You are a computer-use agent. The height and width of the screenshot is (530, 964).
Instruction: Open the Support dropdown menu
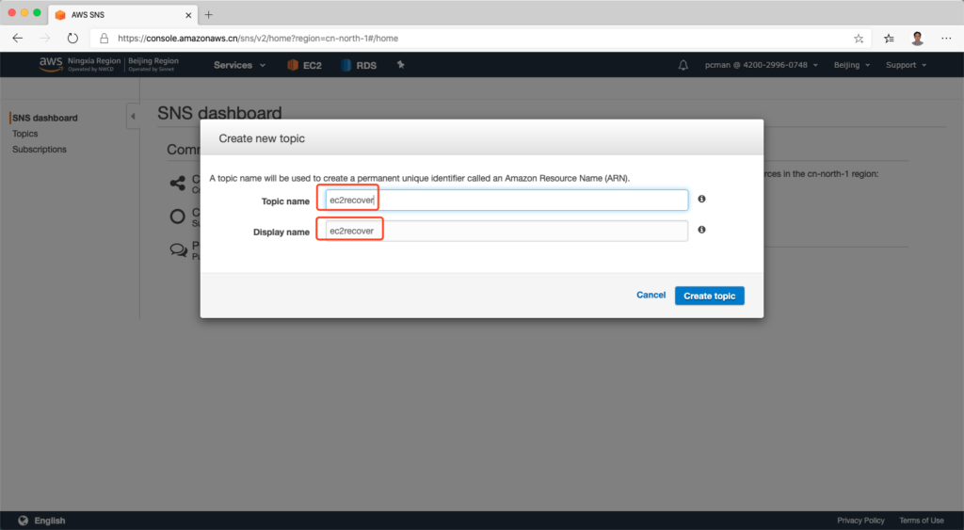[x=906, y=65]
